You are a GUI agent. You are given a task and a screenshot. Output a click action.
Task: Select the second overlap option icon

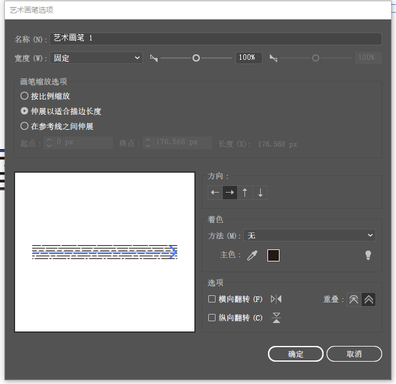(368, 299)
